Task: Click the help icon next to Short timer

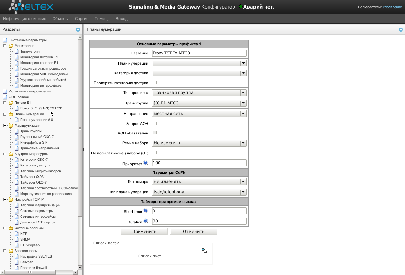Action: coord(146,211)
